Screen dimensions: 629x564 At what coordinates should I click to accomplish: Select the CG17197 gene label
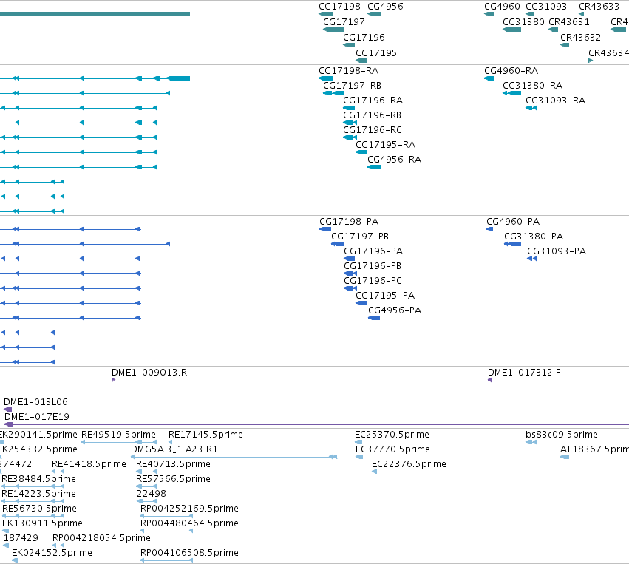pos(344,22)
